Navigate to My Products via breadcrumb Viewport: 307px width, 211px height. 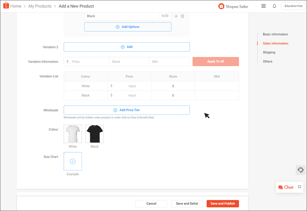40,6
